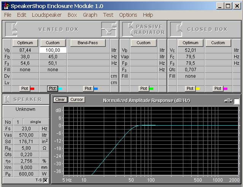Image resolution: width=243 pixels, height=187 pixels.
Task: Click the closed box Qtc value 0,707
Action: [x=191, y=70]
